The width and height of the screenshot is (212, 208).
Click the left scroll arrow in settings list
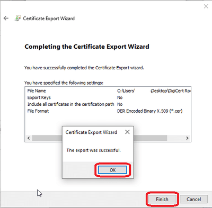[x=29, y=138]
